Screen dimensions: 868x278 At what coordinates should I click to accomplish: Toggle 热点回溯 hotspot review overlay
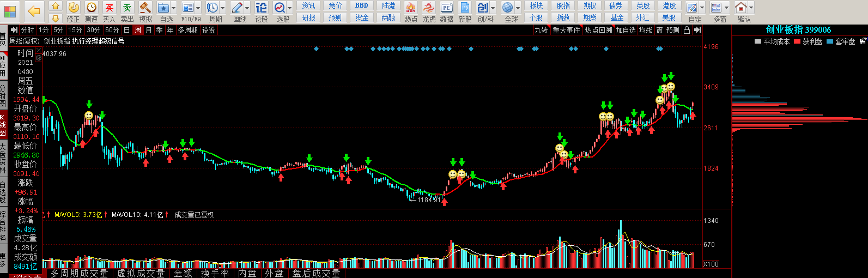(598, 30)
